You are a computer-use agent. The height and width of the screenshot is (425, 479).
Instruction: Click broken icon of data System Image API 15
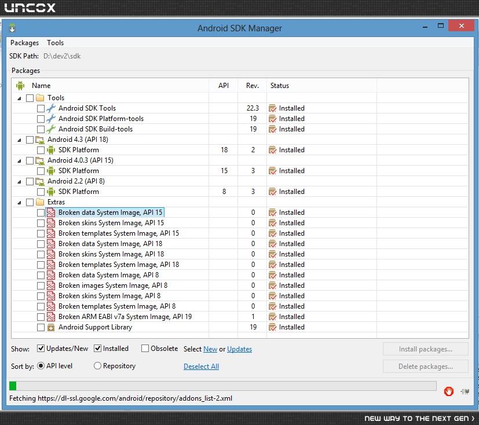pos(51,212)
